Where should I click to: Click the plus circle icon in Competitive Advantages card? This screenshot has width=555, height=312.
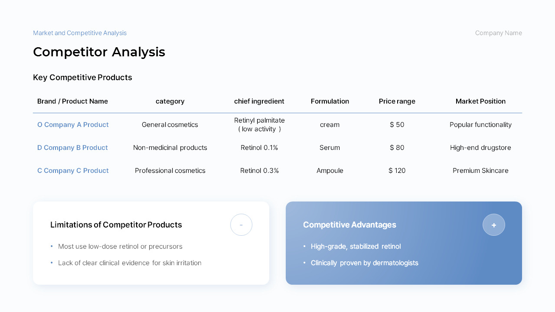pyautogui.click(x=494, y=225)
